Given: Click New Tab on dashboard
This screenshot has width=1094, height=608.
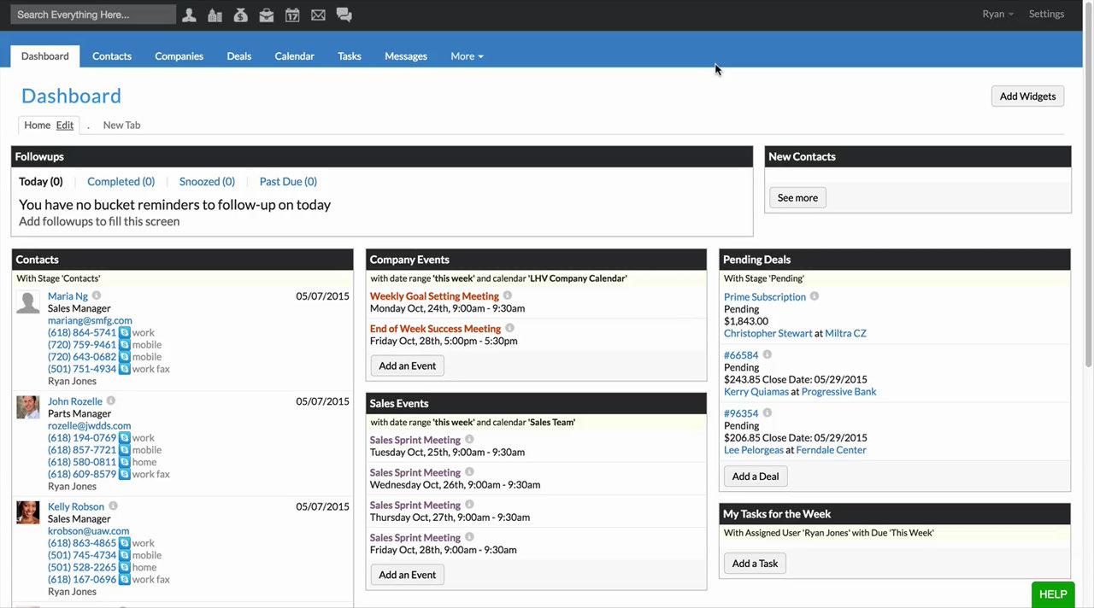Looking at the screenshot, I should click(x=121, y=125).
